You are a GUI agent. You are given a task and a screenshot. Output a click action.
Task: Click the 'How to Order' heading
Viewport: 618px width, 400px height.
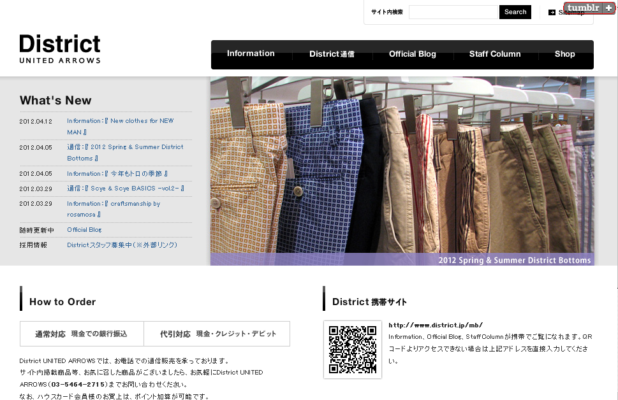tap(63, 302)
